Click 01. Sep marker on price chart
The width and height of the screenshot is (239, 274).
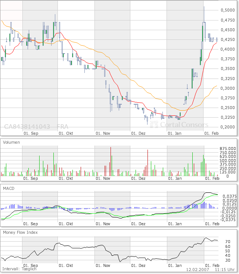[x=31, y=133]
